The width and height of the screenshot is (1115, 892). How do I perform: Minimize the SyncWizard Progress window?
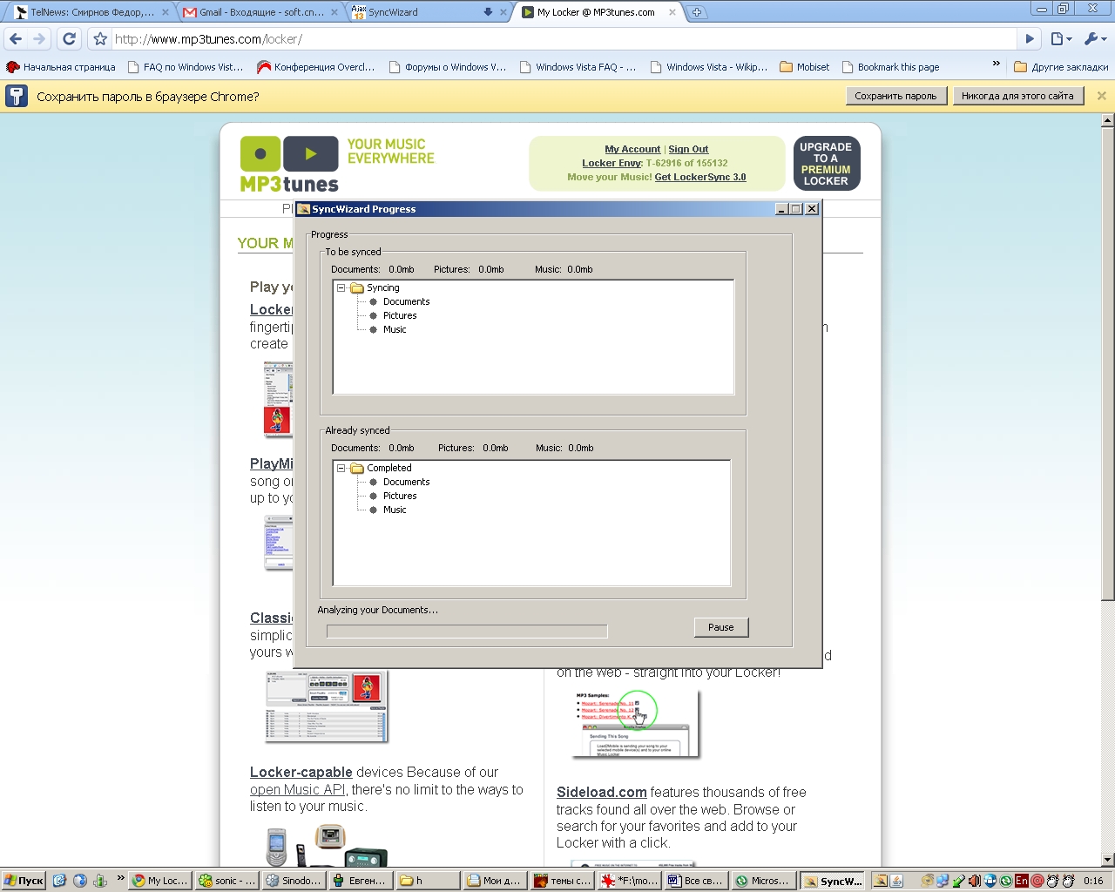click(x=781, y=209)
